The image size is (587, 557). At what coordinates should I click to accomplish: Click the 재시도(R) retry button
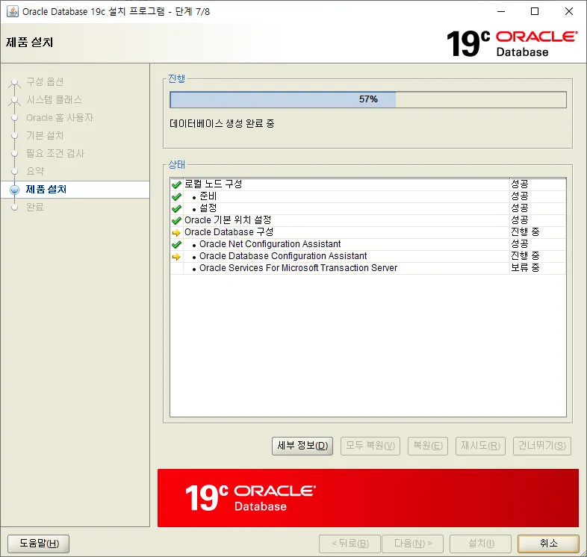click(480, 446)
